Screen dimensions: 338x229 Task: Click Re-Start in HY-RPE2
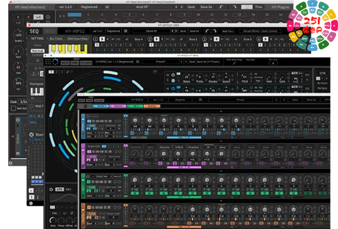322,83
